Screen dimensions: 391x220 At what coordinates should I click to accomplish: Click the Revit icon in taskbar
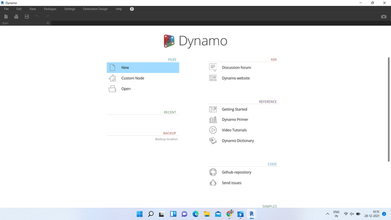pyautogui.click(x=252, y=214)
